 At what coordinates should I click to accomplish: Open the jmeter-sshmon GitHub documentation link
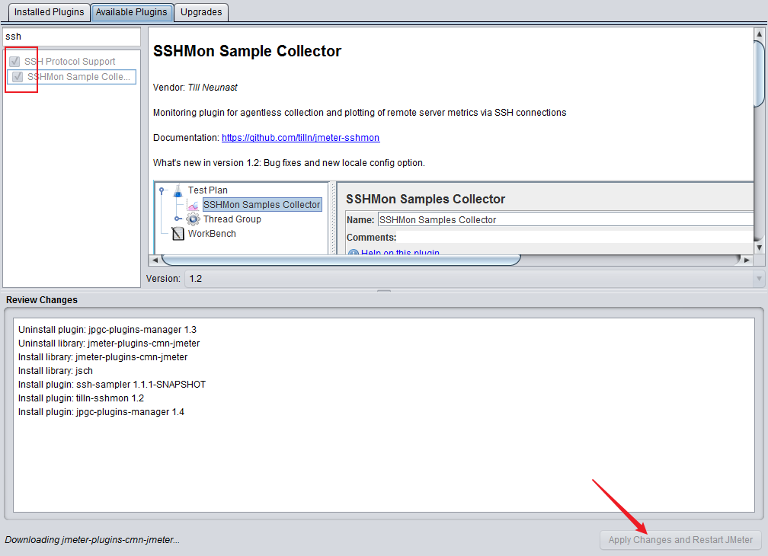300,138
